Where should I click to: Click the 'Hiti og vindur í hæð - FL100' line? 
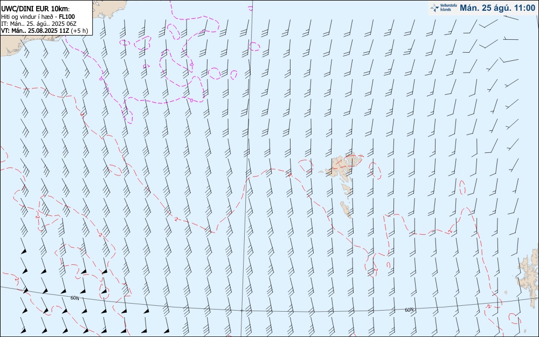pyautogui.click(x=38, y=17)
